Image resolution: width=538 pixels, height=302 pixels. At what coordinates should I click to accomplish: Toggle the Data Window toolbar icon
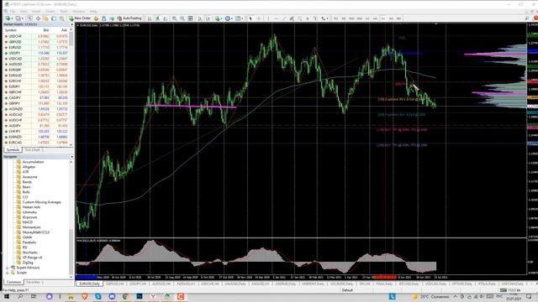pos(38,18)
